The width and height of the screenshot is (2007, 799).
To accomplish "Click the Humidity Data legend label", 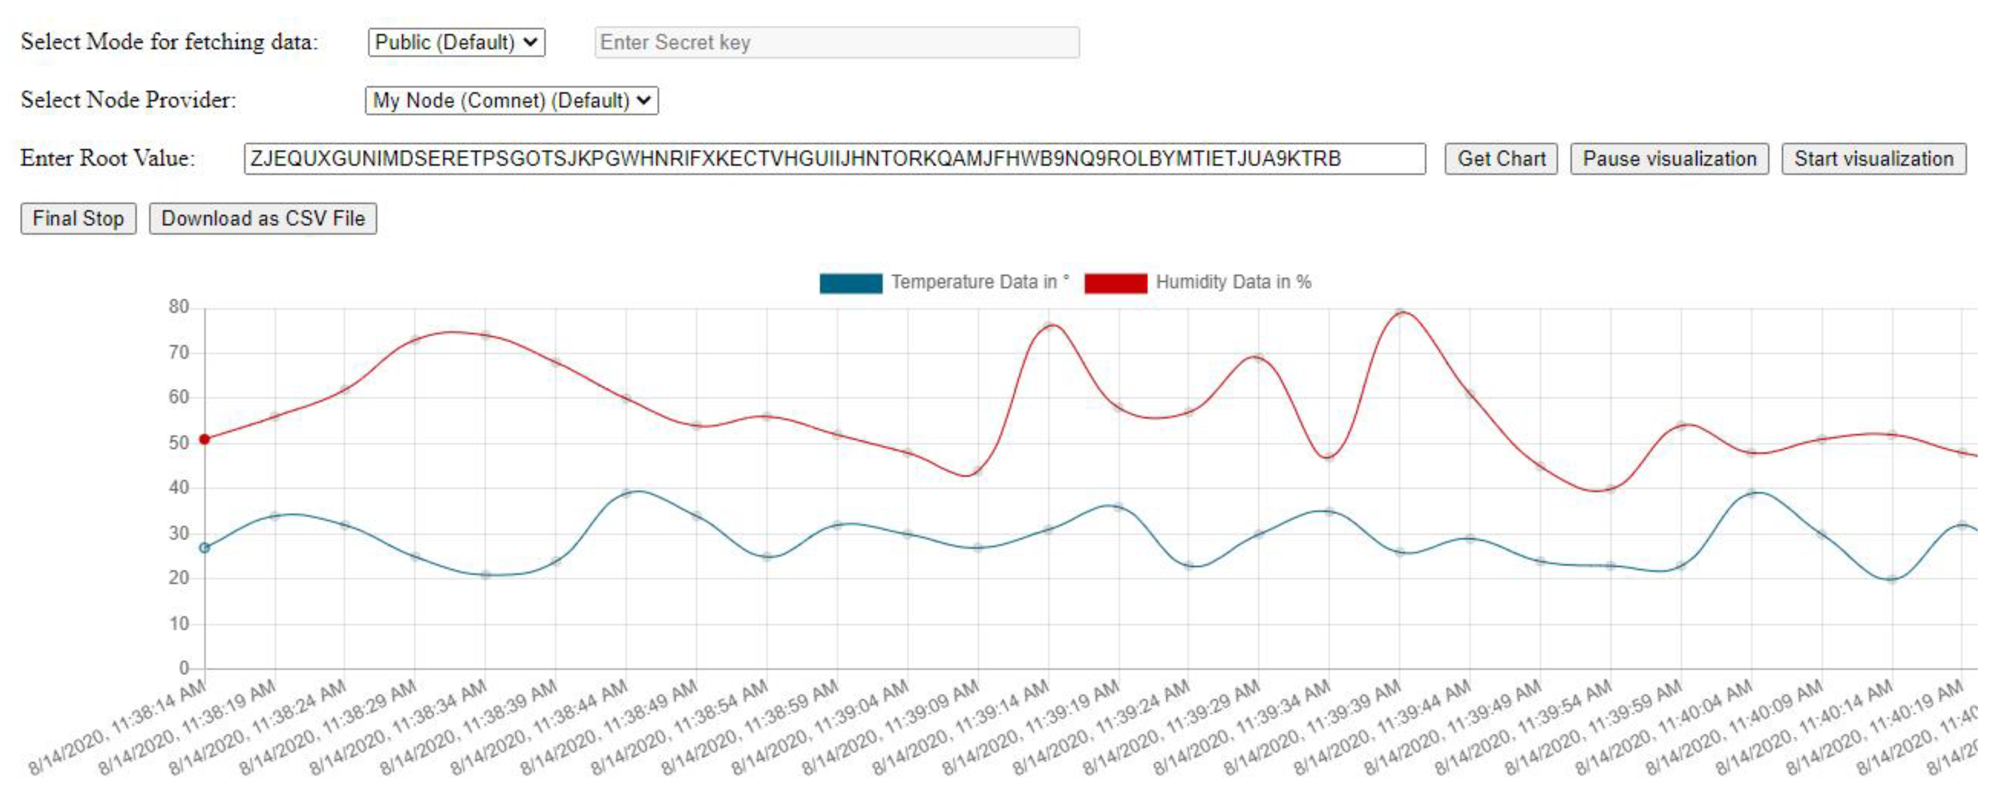I will click(1233, 282).
